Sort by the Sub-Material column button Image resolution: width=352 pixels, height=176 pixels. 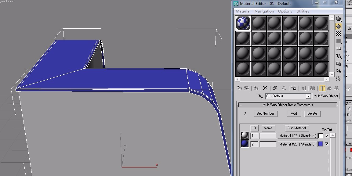coord(297,128)
